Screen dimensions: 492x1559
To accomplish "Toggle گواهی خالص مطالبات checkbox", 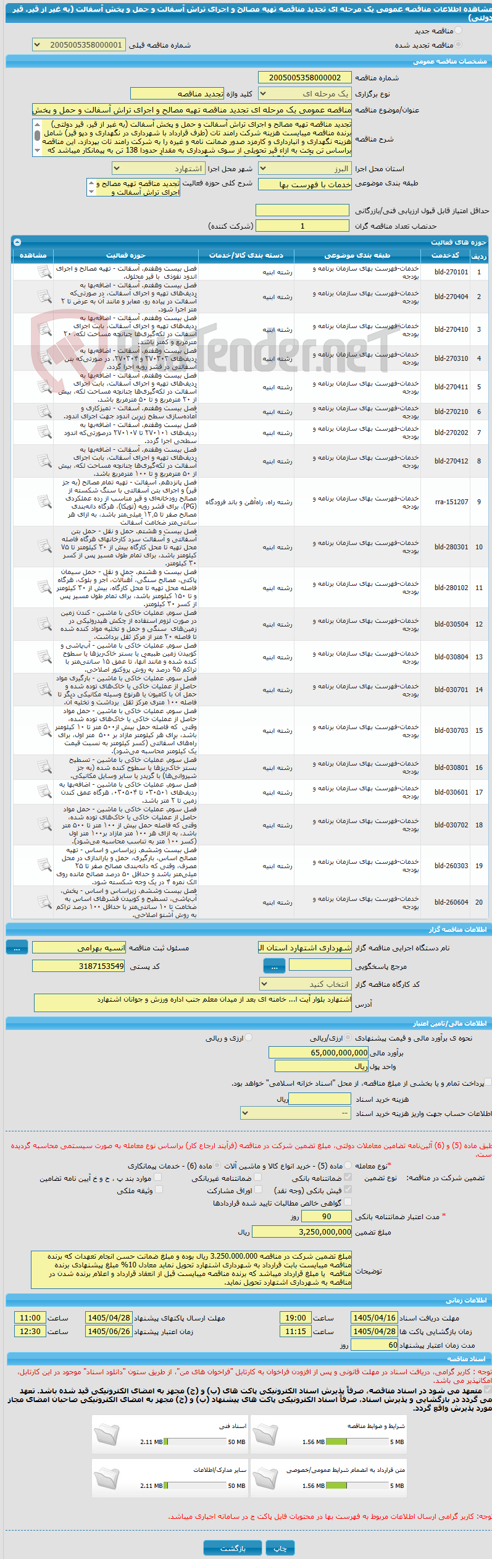I will [348, 1202].
